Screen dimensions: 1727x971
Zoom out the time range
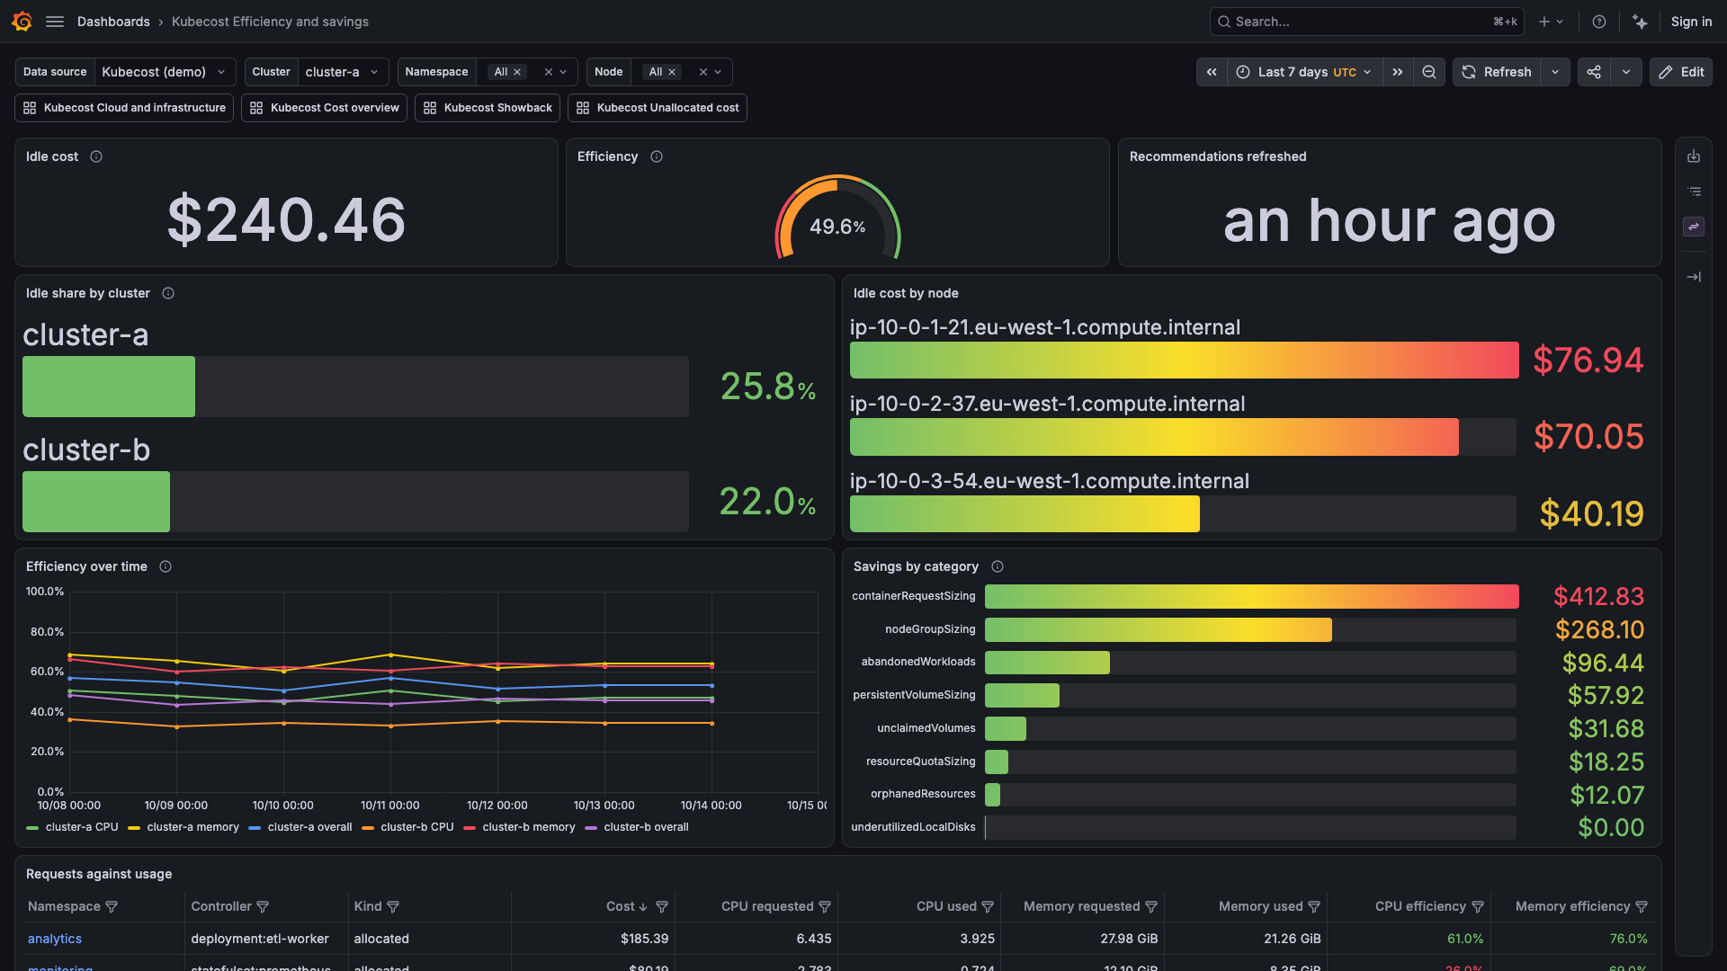click(1429, 72)
